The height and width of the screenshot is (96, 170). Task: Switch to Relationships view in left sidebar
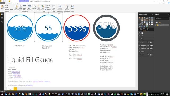[x=2, y=22]
